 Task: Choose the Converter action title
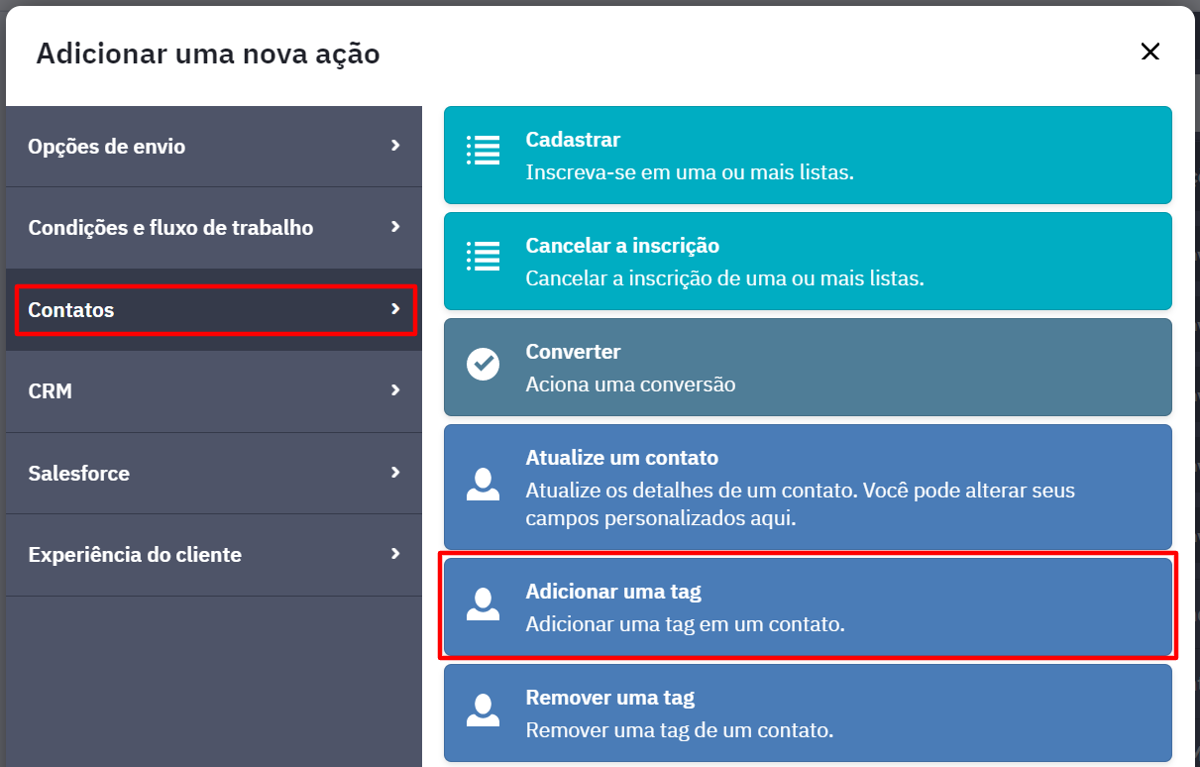click(573, 352)
